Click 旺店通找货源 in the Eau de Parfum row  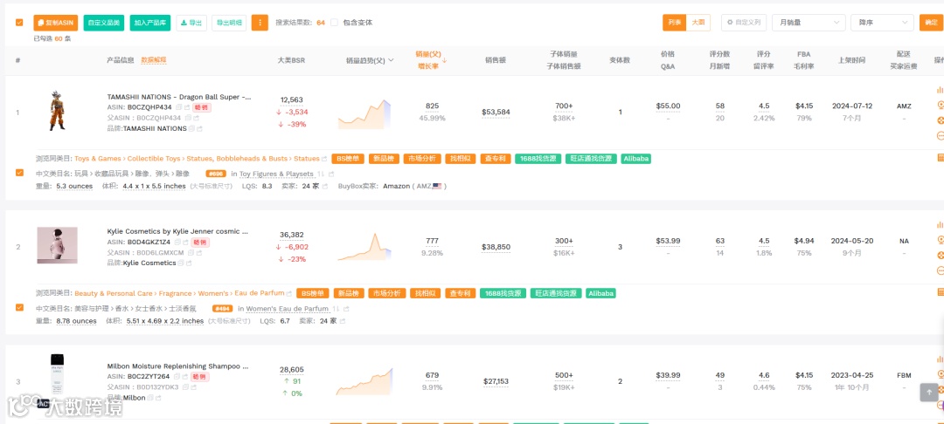556,294
